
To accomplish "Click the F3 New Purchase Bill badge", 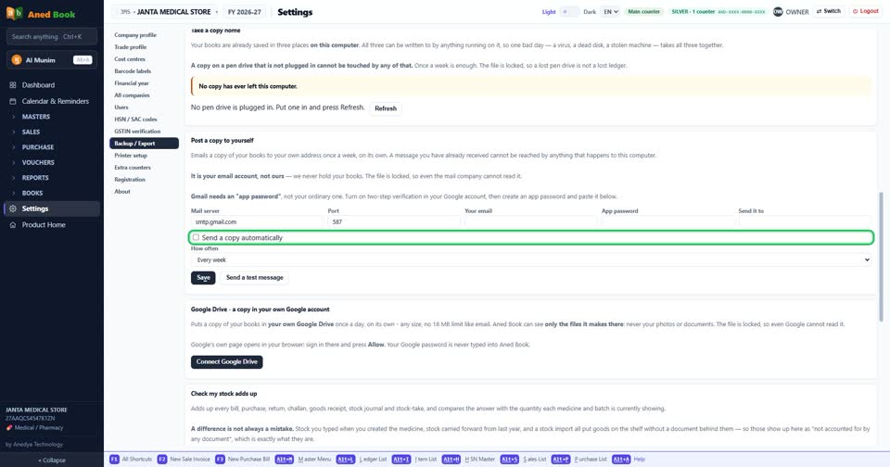I will (220, 459).
